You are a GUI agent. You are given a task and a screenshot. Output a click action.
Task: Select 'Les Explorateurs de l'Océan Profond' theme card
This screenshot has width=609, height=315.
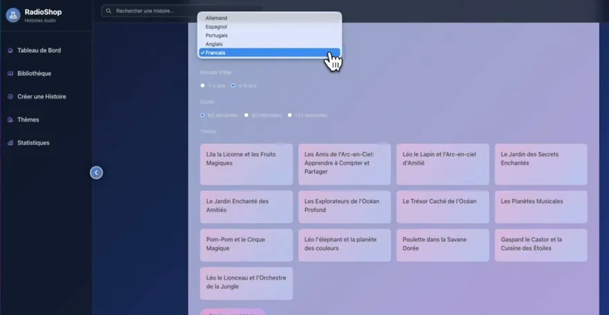[345, 207]
